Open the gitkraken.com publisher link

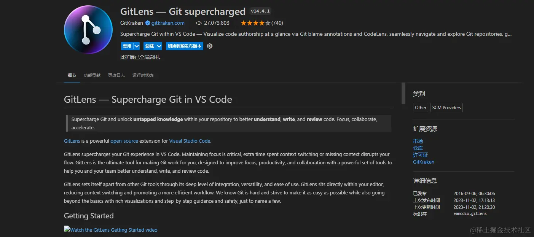coord(168,23)
